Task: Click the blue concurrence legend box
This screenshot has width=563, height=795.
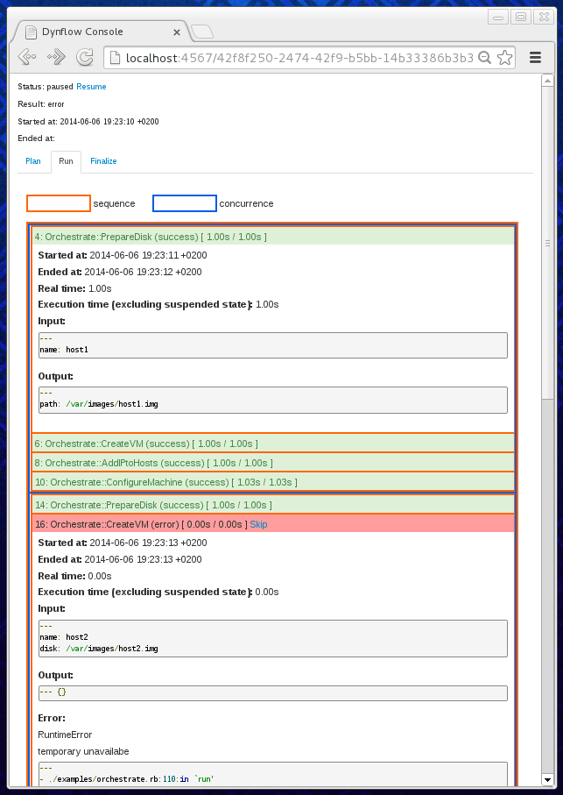Action: point(184,203)
